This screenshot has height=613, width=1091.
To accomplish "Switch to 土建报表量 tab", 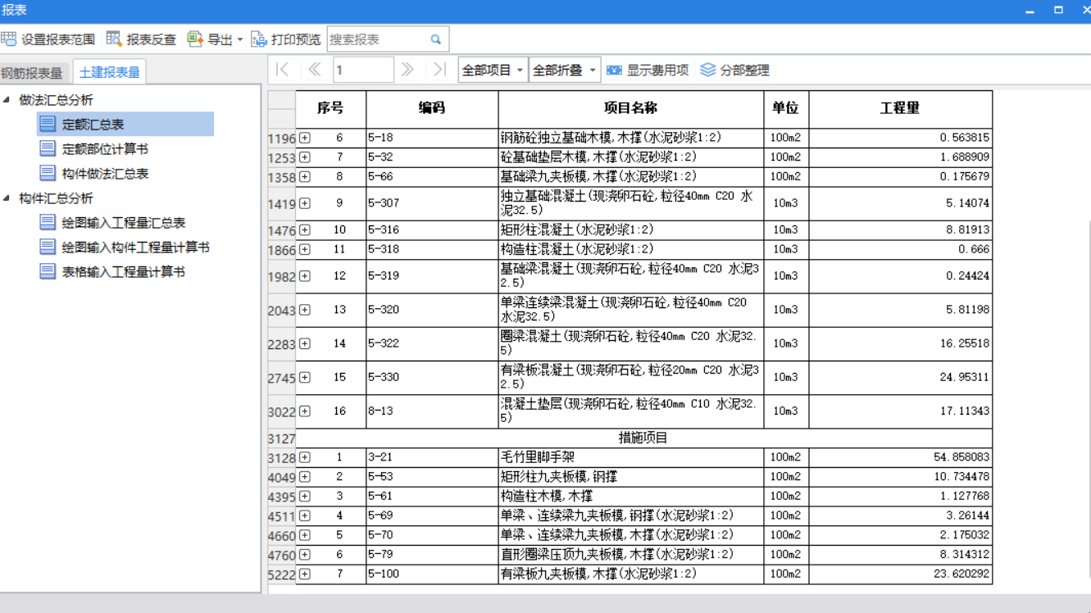I will click(x=109, y=73).
